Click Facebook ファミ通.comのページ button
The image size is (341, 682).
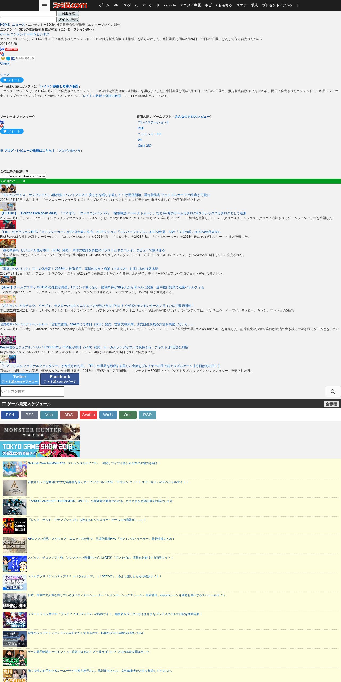[60, 379]
